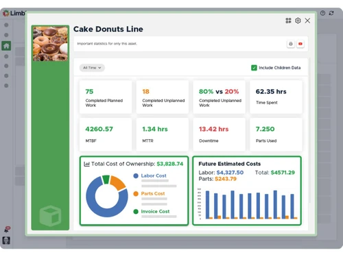Click the dialog's vertical scrollbar
The width and height of the screenshot is (343, 257).
pos(309,130)
